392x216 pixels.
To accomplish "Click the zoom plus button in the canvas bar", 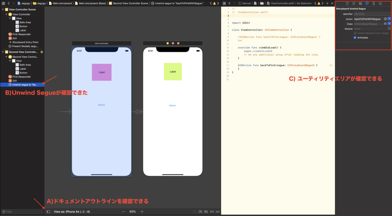I will click(x=142, y=211).
